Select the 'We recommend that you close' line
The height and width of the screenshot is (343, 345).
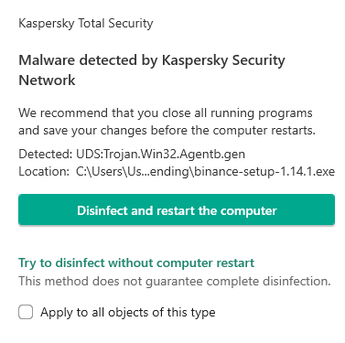[166, 113]
